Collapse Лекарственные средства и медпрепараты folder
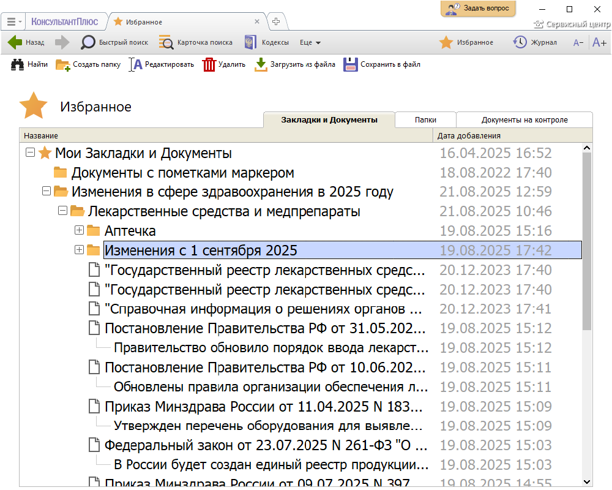This screenshot has height=490, width=612. (x=62, y=211)
